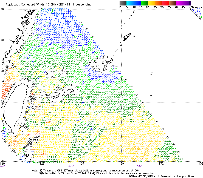Pick the magenta 40–45 knots legend segment

tap(180, 3)
